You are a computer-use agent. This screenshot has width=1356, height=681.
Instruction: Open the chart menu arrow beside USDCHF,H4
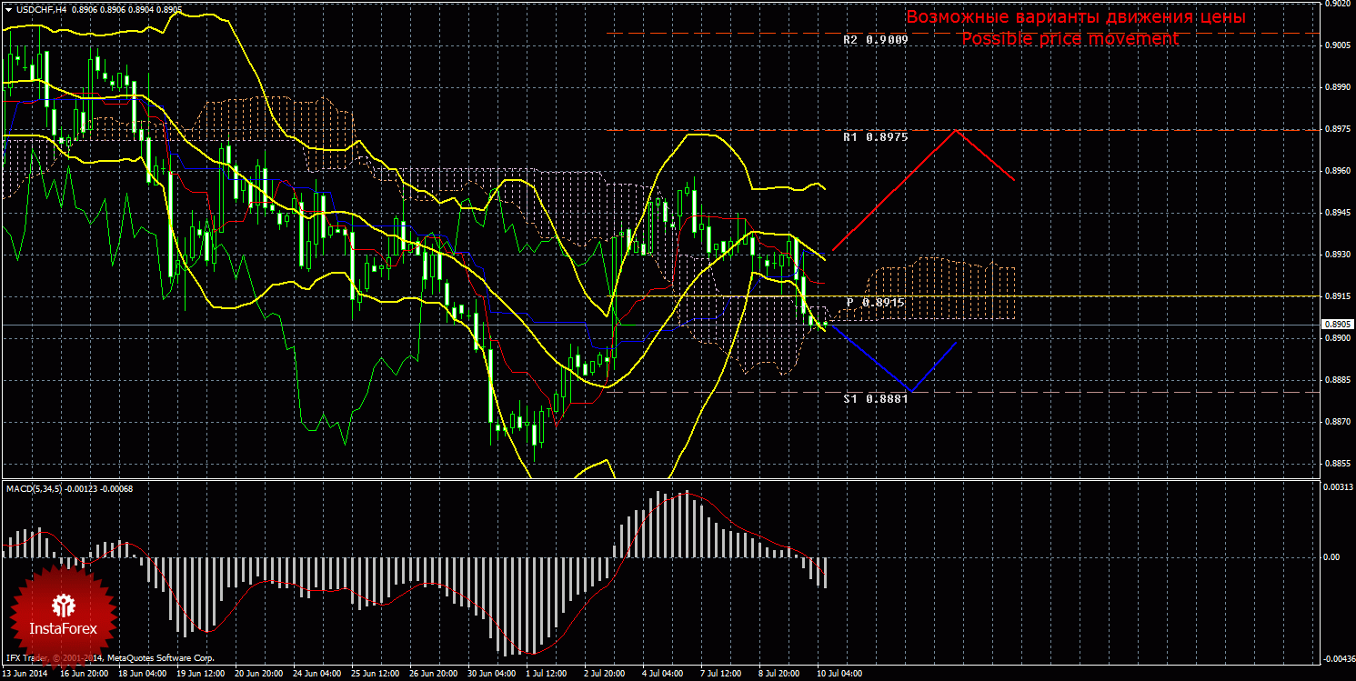8,9
